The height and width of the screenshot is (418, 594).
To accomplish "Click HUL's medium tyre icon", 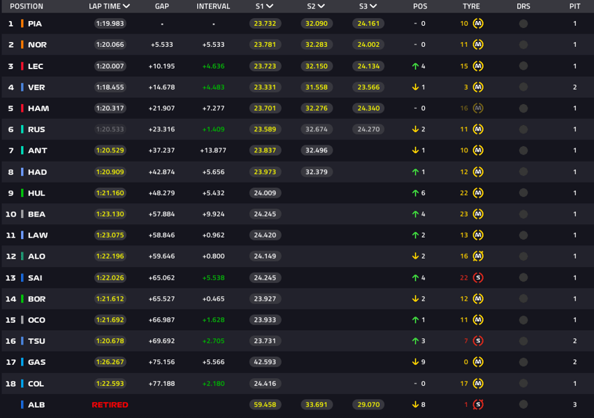I will (x=478, y=193).
